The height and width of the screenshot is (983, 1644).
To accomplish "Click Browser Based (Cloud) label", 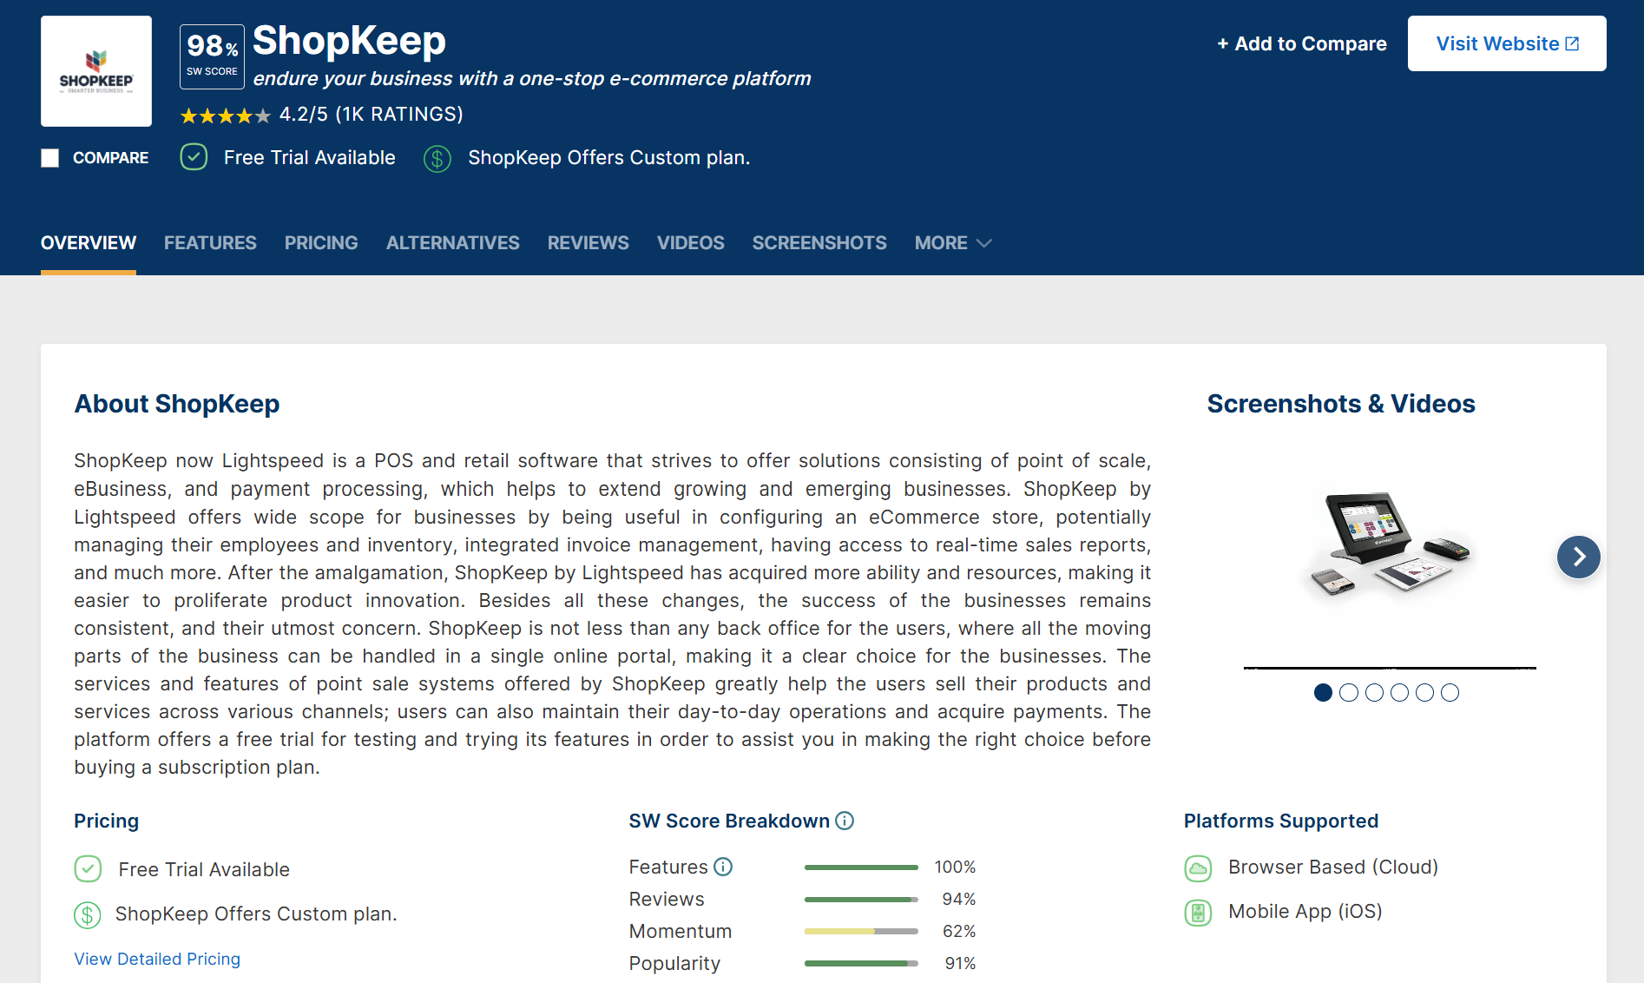I will click(1333, 868).
